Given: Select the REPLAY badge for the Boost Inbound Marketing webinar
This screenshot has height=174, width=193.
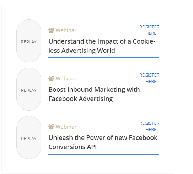Looking at the screenshot, I should click(29, 89).
